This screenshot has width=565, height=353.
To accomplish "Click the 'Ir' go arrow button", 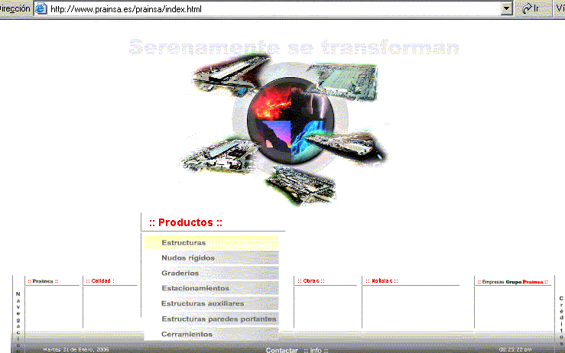I will (x=531, y=8).
